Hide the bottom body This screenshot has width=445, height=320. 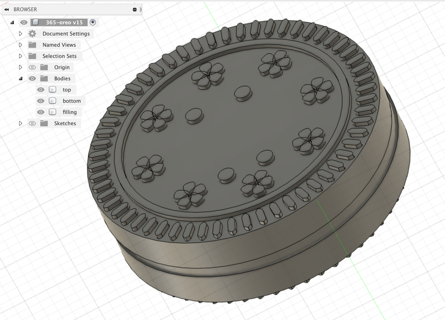[x=41, y=101]
